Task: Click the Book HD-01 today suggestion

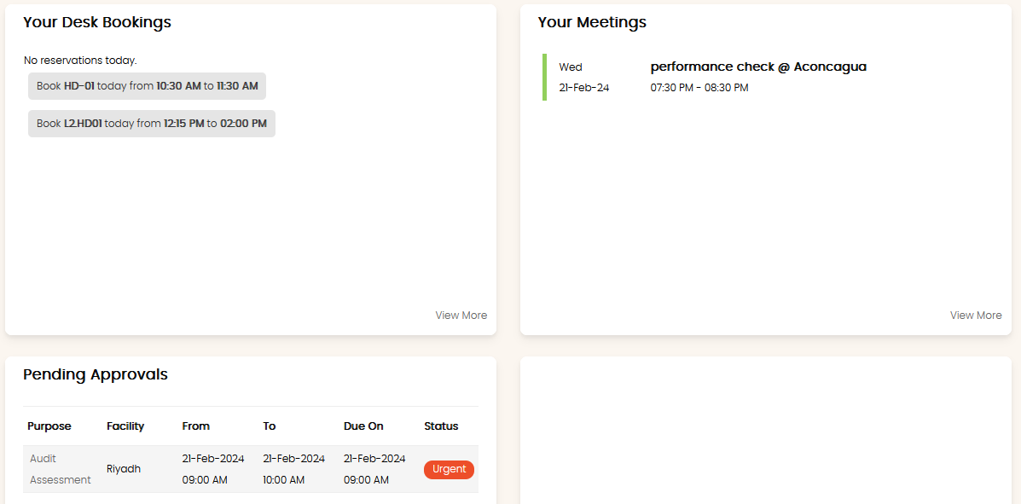Action: (147, 86)
